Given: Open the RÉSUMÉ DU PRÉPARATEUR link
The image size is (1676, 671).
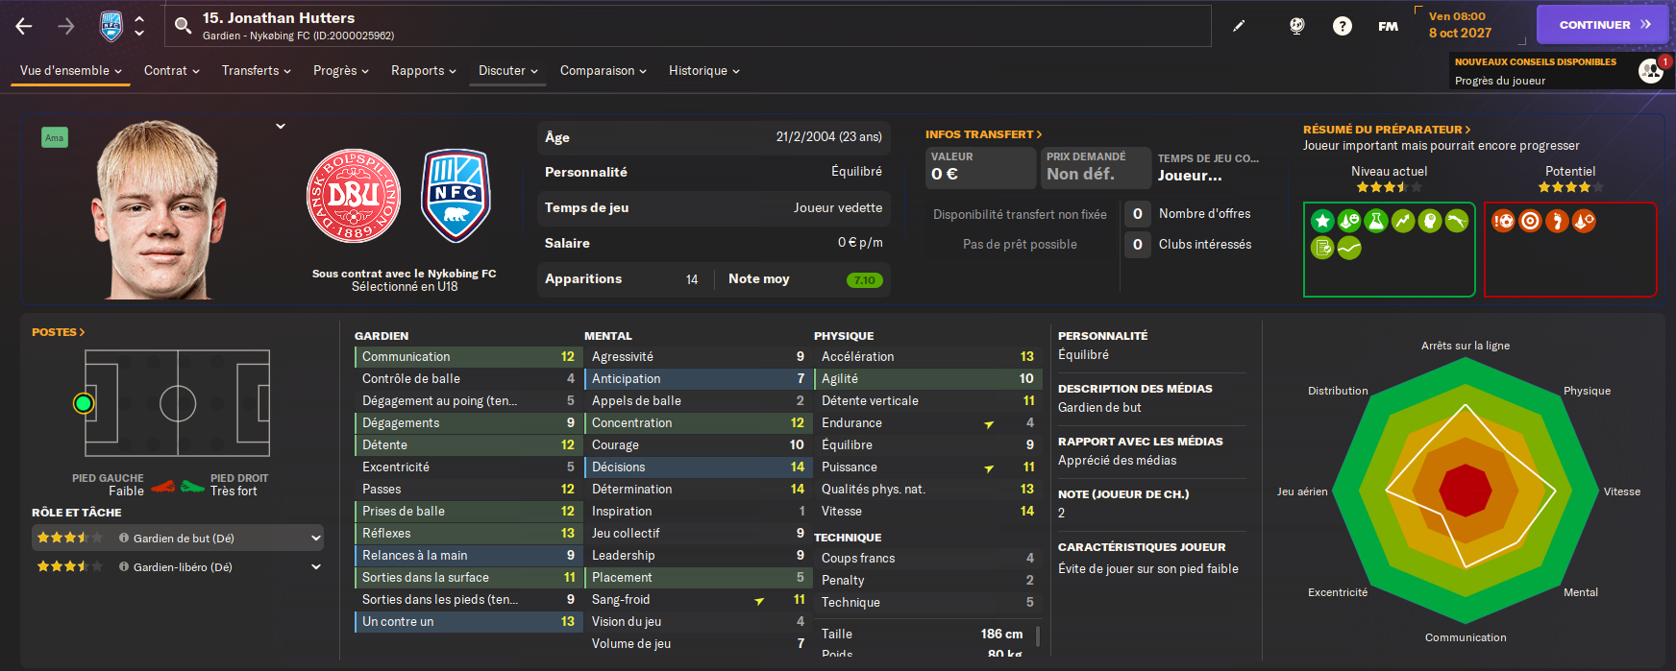Looking at the screenshot, I should click(x=1386, y=130).
